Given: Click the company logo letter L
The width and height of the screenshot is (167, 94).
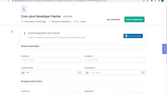Looking at the screenshot, I should tap(24, 9).
